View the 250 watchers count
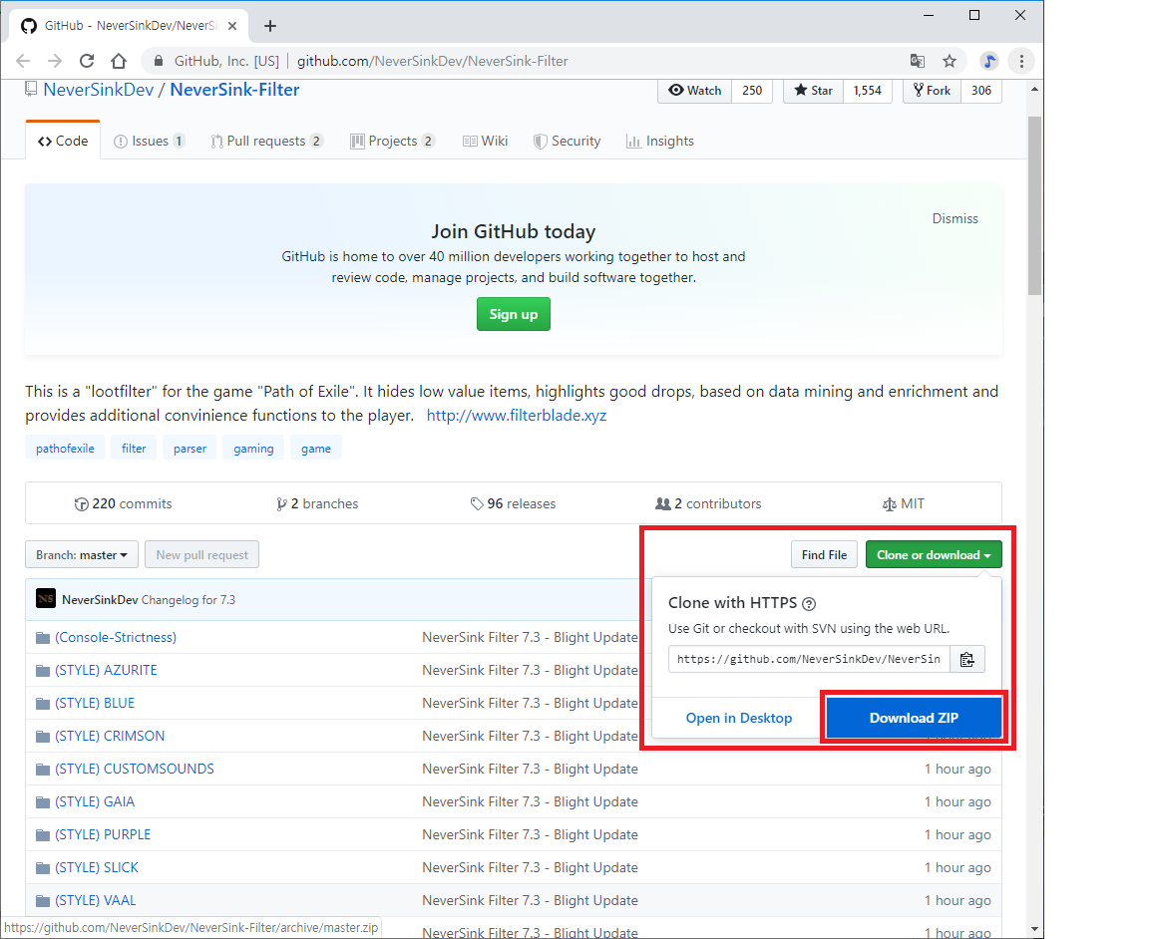 752,90
